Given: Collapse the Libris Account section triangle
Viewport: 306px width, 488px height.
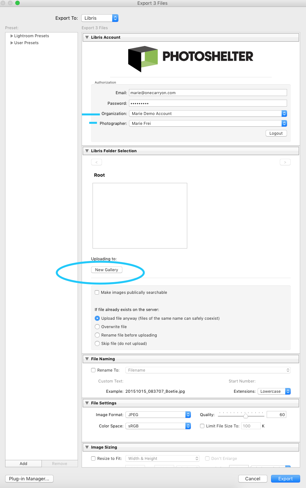Looking at the screenshot, I should point(87,37).
